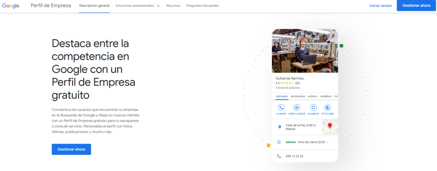
Task: Click the Guitarras Ramírez business name
Action: point(290,78)
